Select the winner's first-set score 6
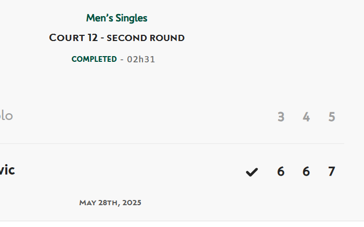This screenshot has height=227, width=364. 281,171
